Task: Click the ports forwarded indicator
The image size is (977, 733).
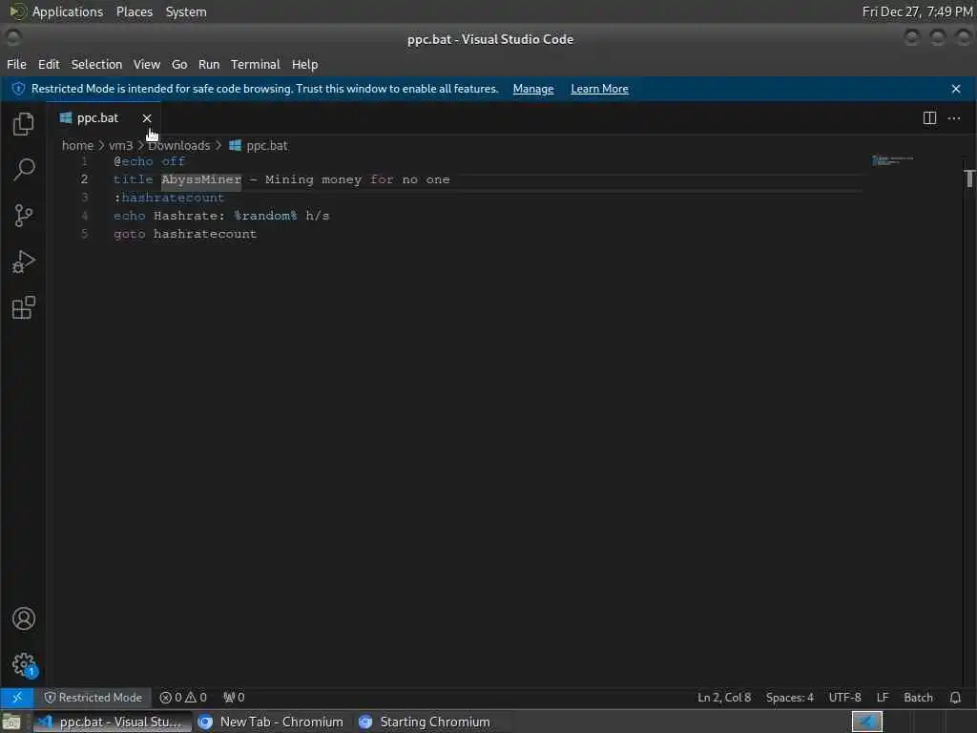Action: (x=235, y=698)
